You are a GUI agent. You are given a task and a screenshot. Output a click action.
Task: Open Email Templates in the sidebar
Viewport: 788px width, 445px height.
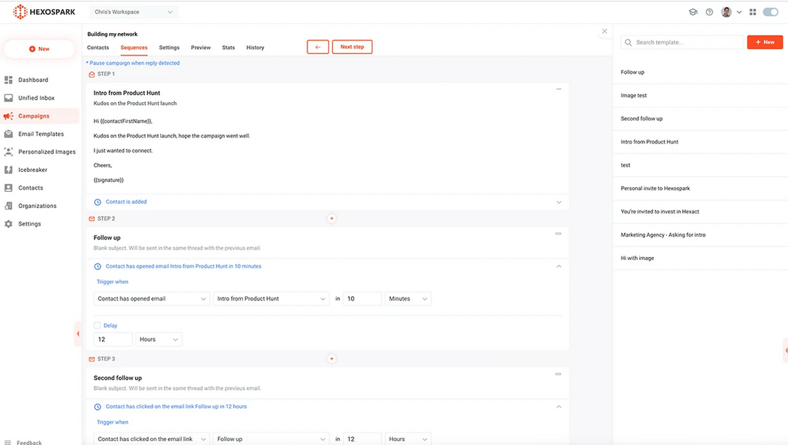coord(41,134)
